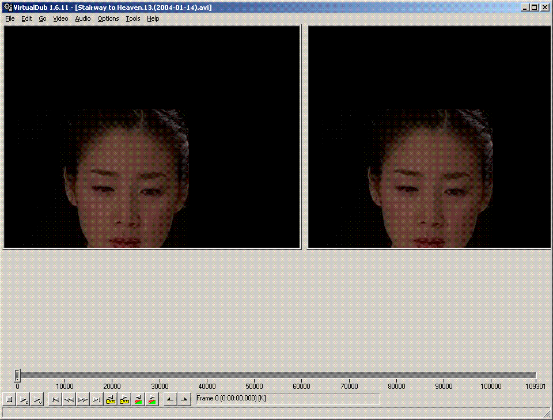Click the right output video pane
Viewport: 553px width, 420px height.
[429, 137]
